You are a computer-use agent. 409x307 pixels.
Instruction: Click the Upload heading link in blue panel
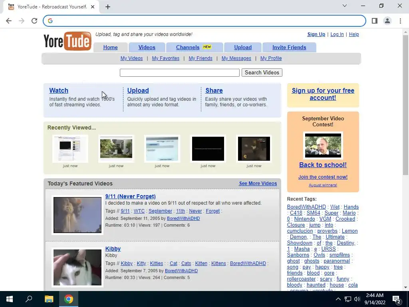click(x=138, y=90)
